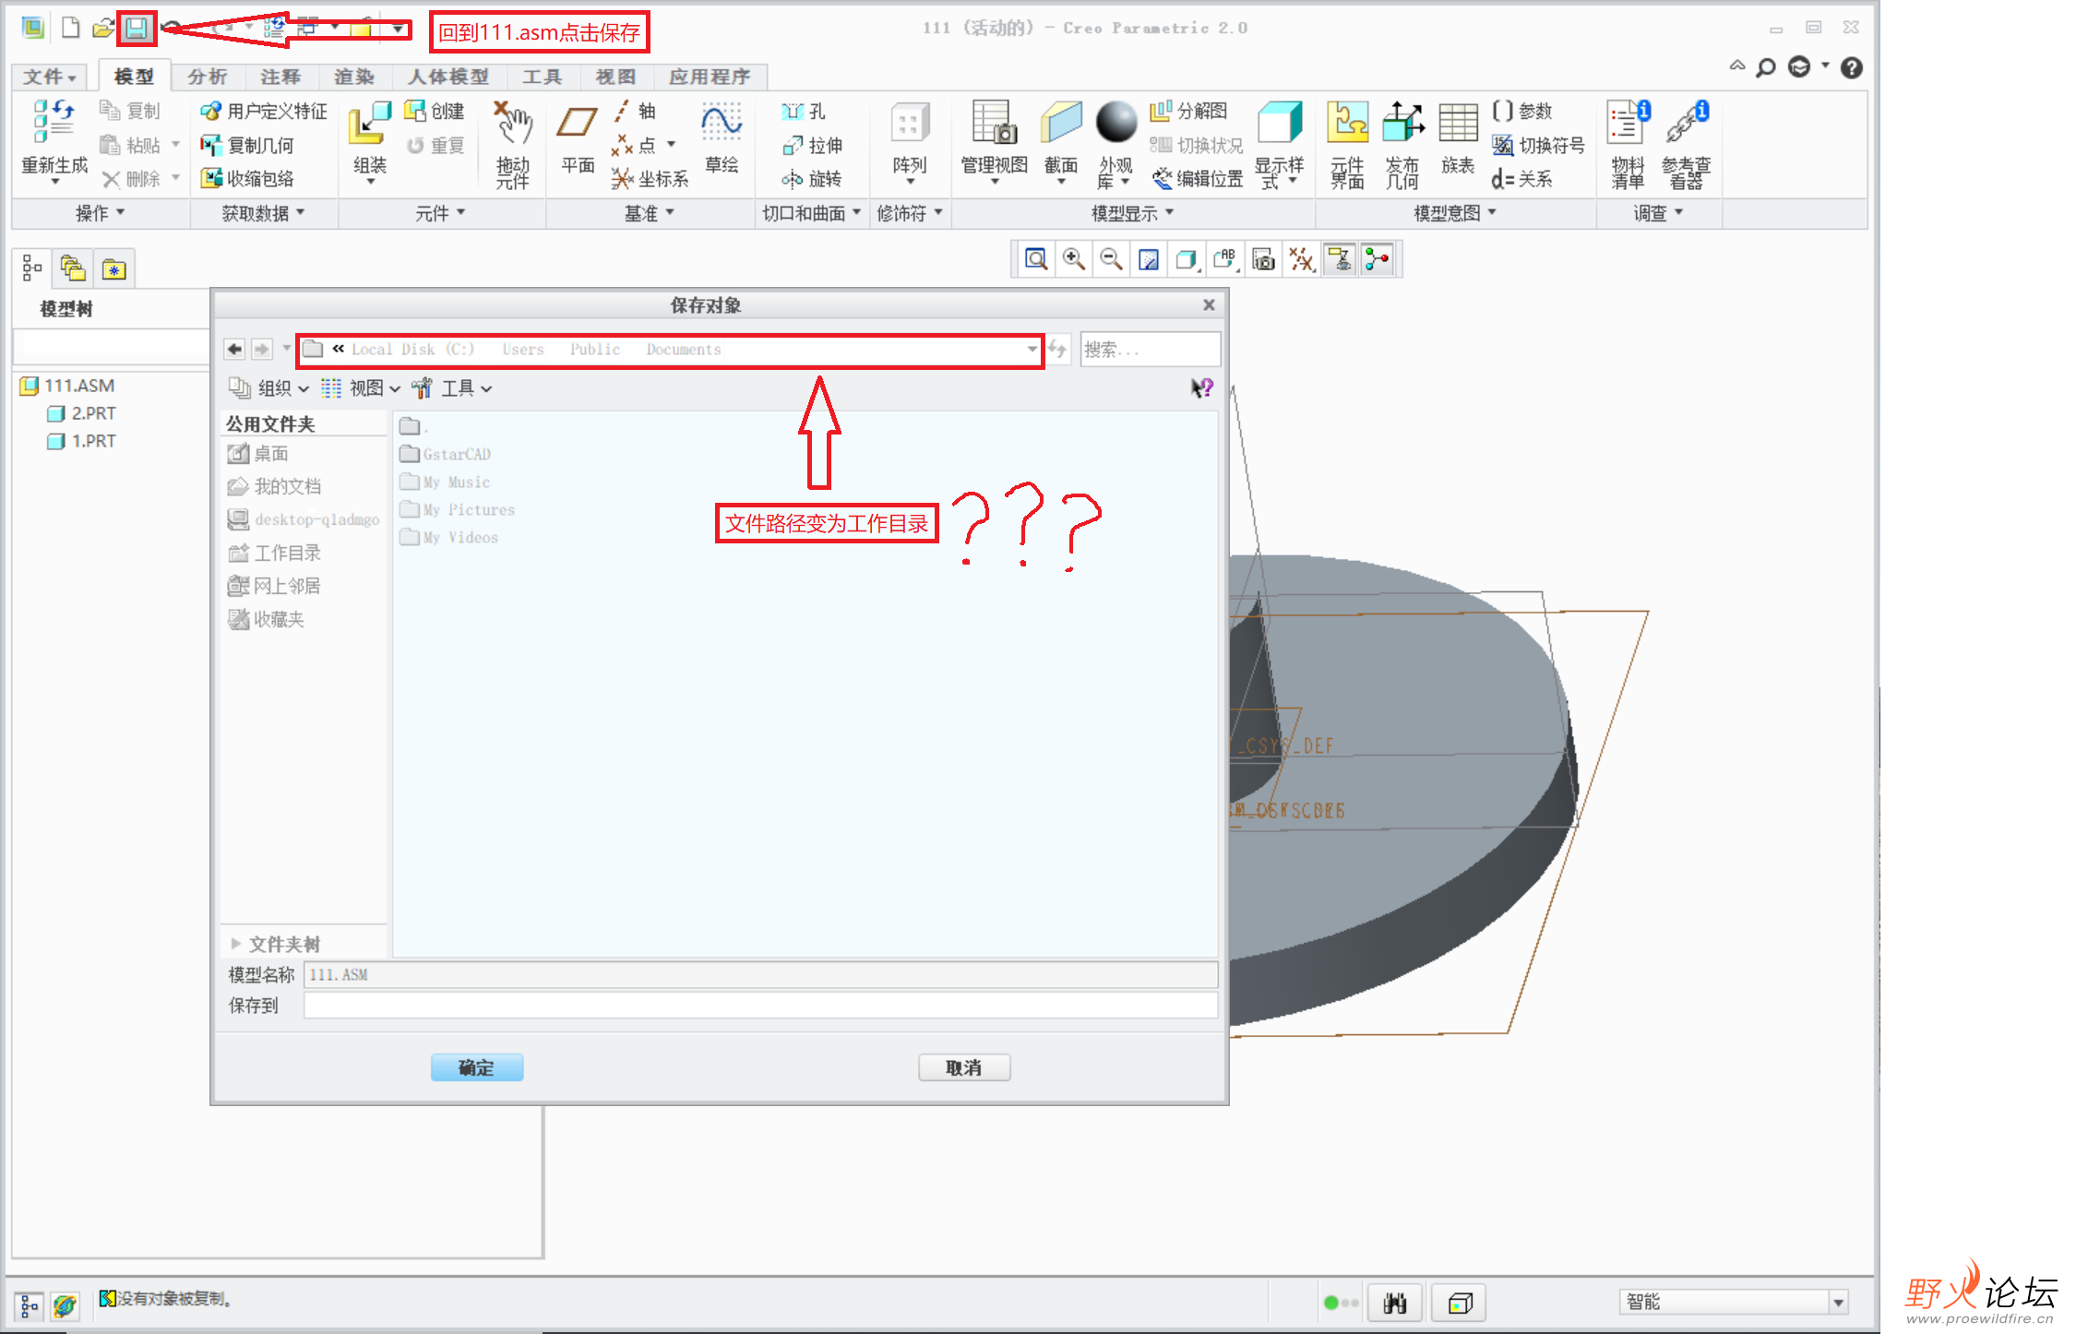
Task: Click the Plane (平面) datum icon
Action: [578, 123]
